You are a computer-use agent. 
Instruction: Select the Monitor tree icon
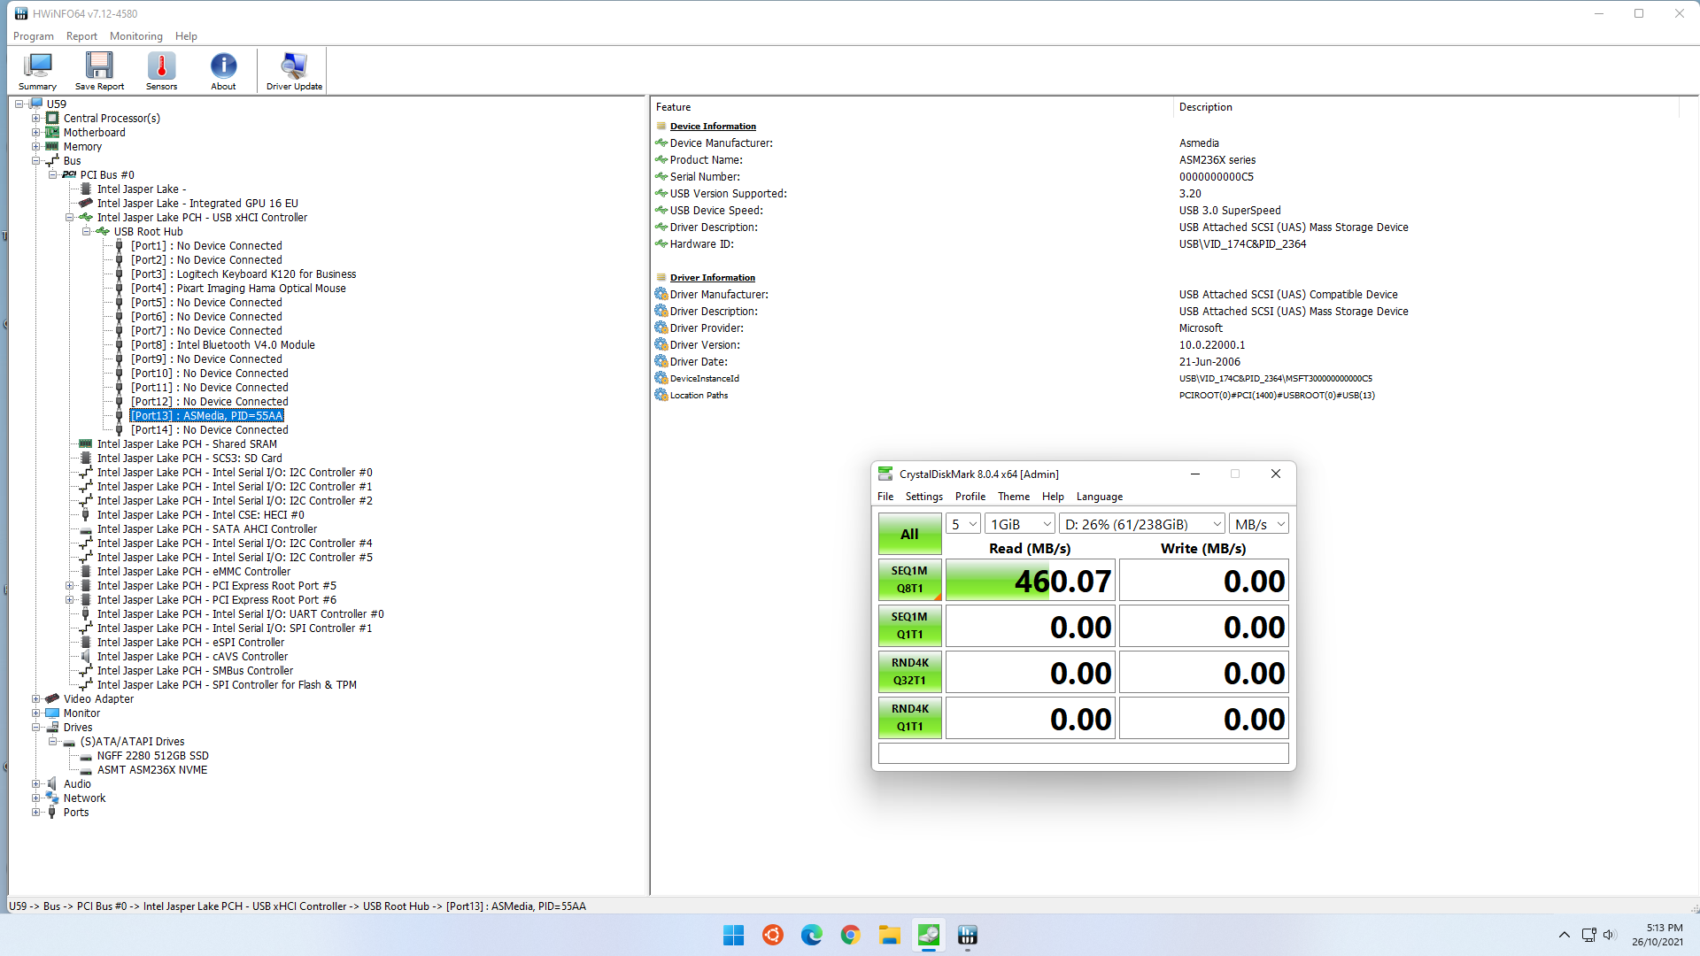[x=52, y=713]
